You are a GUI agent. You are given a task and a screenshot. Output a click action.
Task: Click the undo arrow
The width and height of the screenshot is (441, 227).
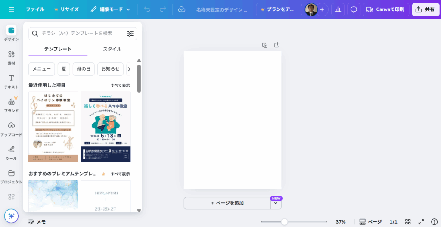click(x=147, y=9)
